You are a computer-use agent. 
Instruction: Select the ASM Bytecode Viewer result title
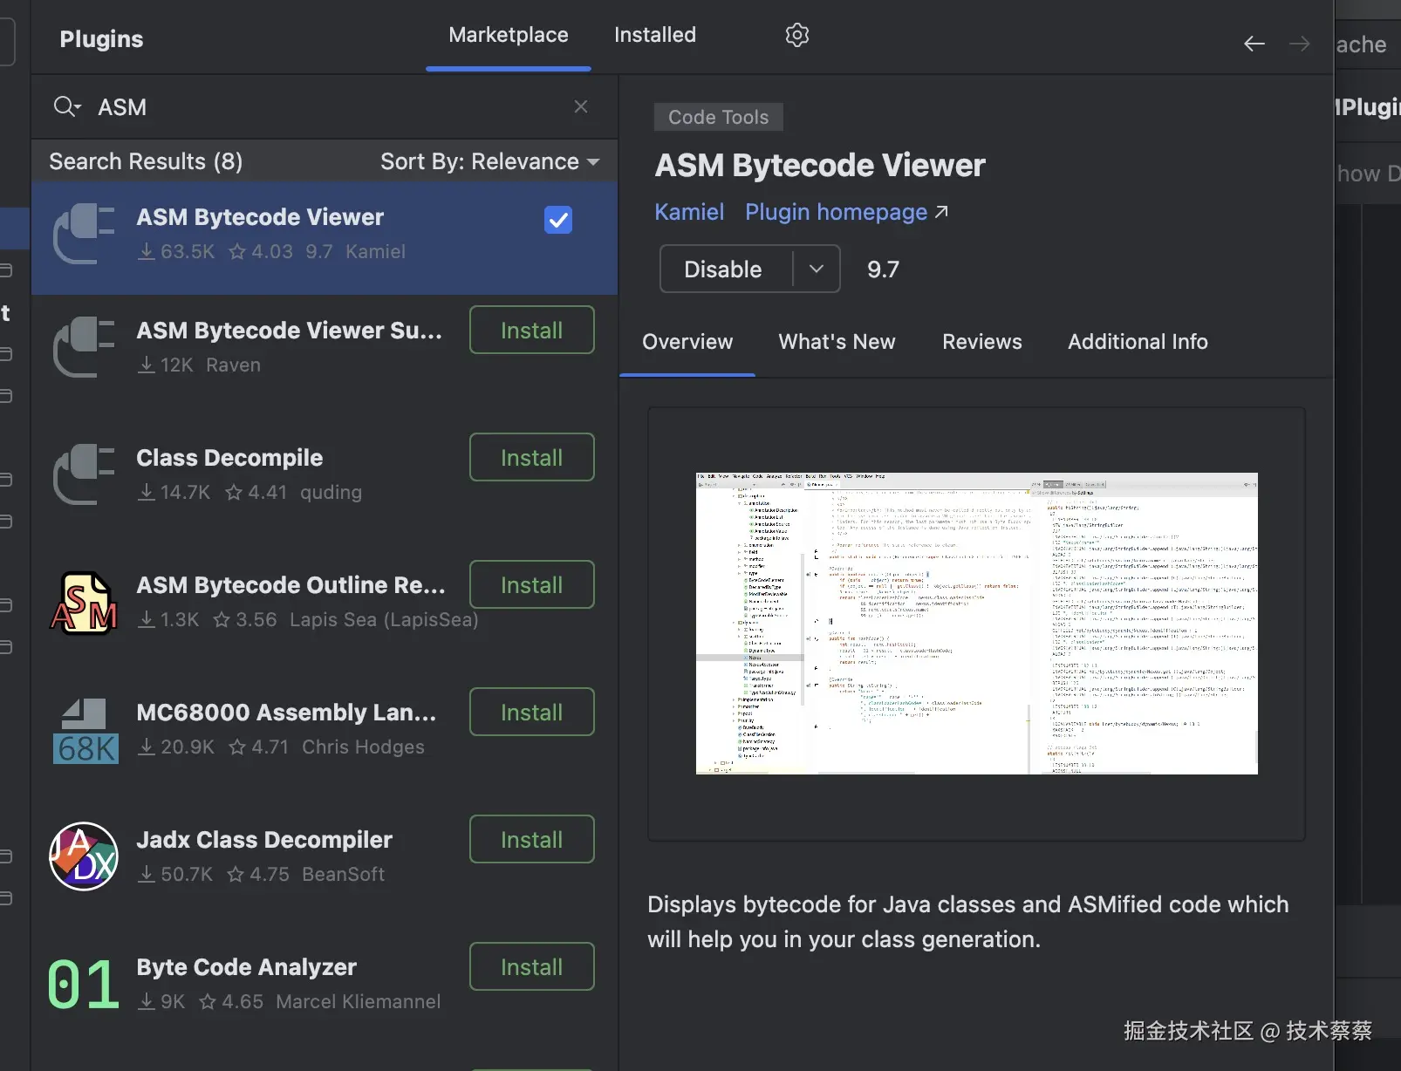tap(260, 217)
